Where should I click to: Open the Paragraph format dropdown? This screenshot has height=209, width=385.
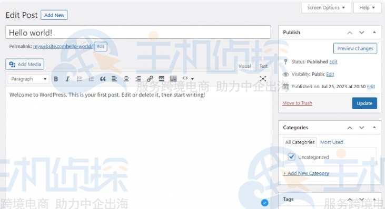(29, 79)
